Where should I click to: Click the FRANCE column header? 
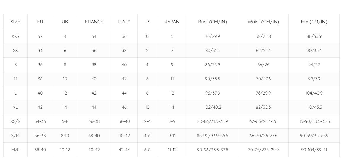click(94, 22)
